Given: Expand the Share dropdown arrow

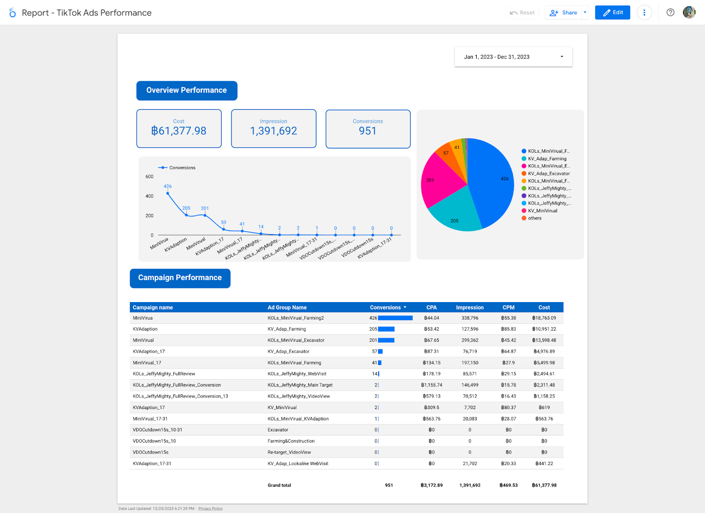Looking at the screenshot, I should click(x=585, y=13).
